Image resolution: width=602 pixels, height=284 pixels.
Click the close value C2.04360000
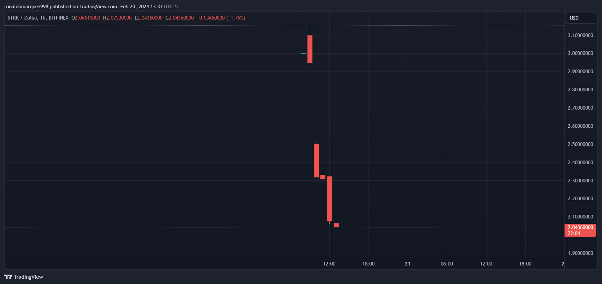point(179,18)
